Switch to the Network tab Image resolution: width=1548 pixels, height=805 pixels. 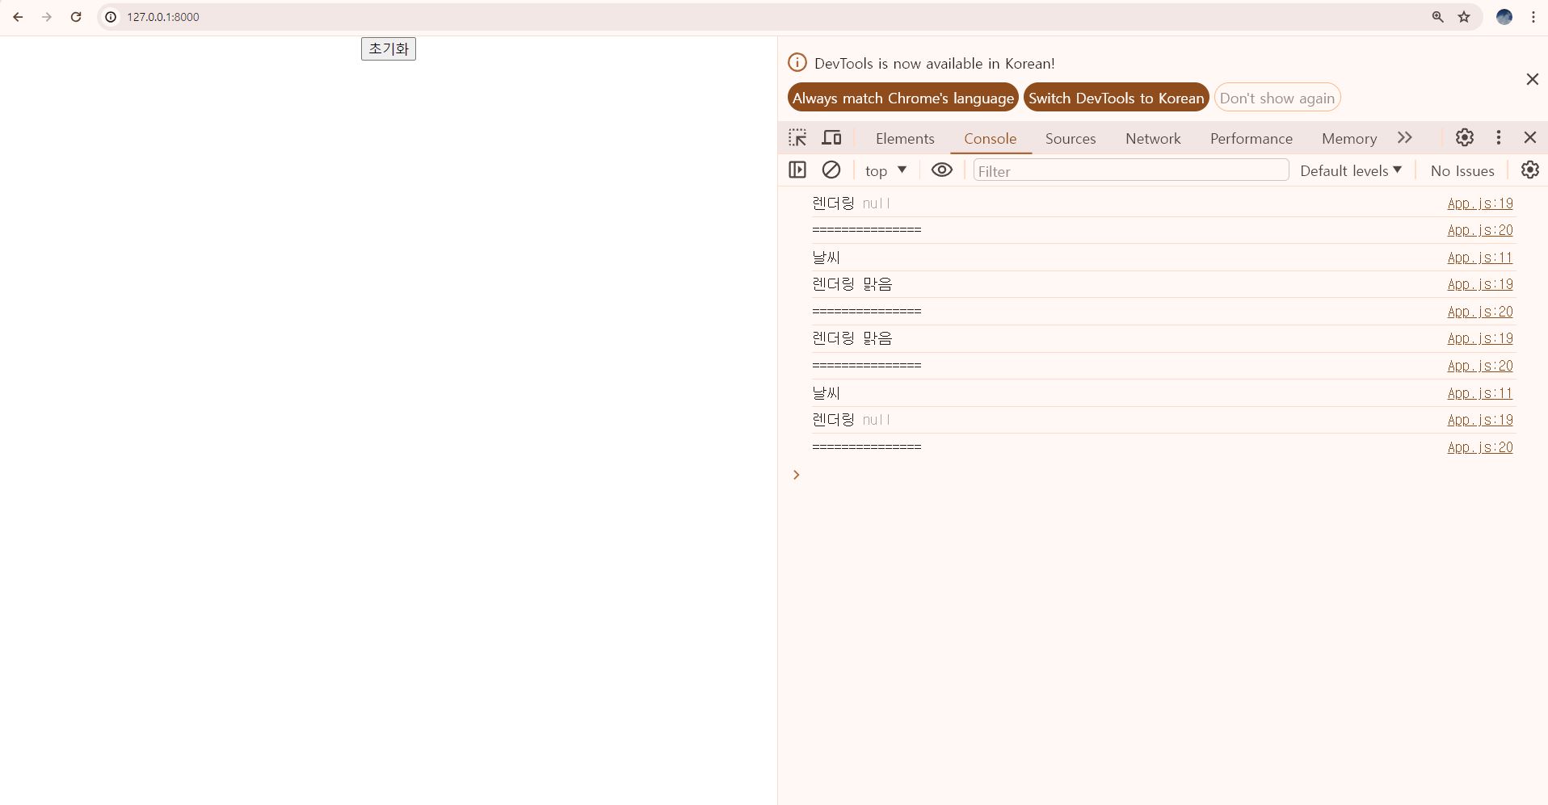click(1153, 139)
